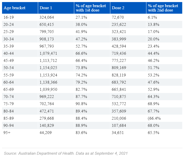
Task: Click the 323,421 Dose 2 value
Action: click(119, 32)
